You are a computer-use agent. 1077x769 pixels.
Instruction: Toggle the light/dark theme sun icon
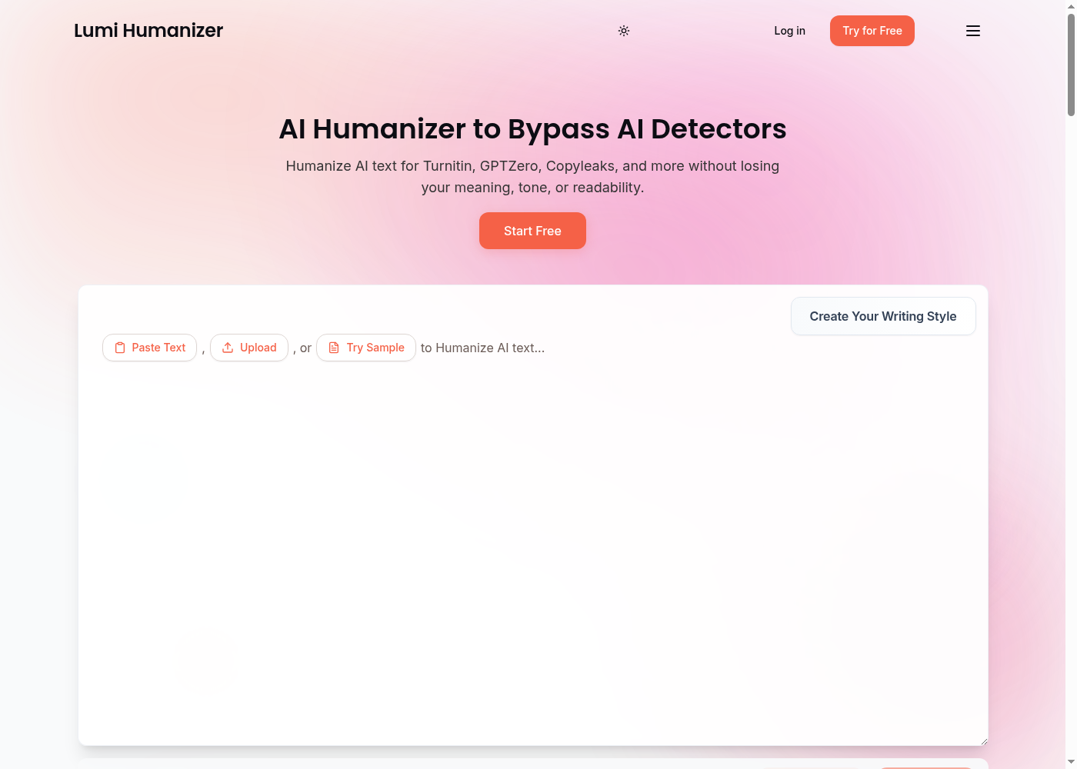tap(624, 31)
